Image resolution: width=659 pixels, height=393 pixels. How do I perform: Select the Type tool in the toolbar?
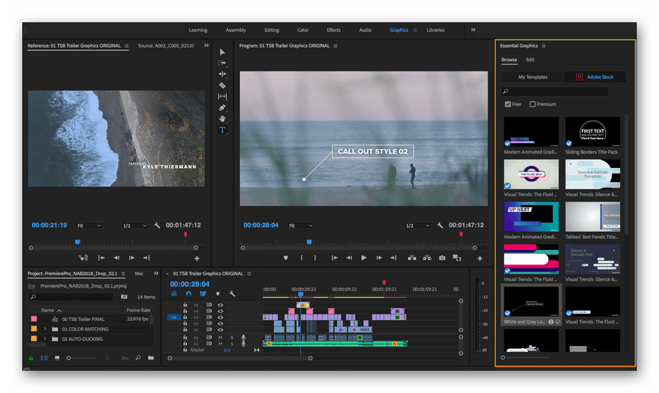[222, 130]
